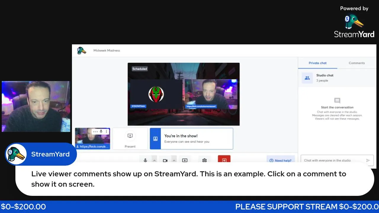Switch to the Private chat tab

click(x=318, y=63)
